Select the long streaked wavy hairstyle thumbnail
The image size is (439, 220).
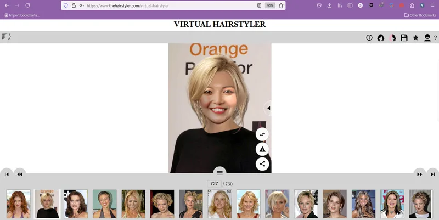pyautogui.click(x=363, y=204)
